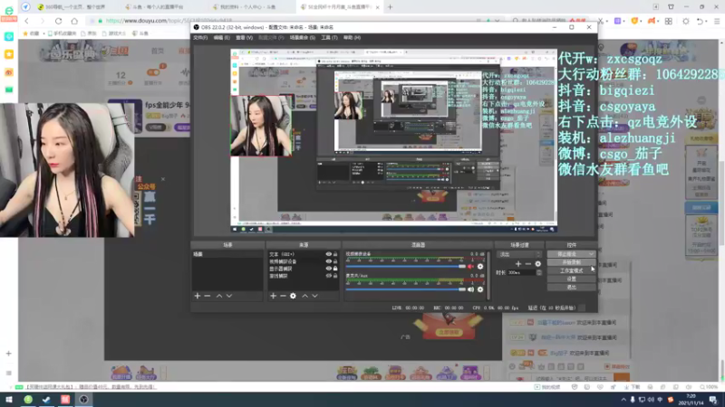The width and height of the screenshot is (725, 407).
Task: Click the browser skin shirt icon
Action: [671, 7]
